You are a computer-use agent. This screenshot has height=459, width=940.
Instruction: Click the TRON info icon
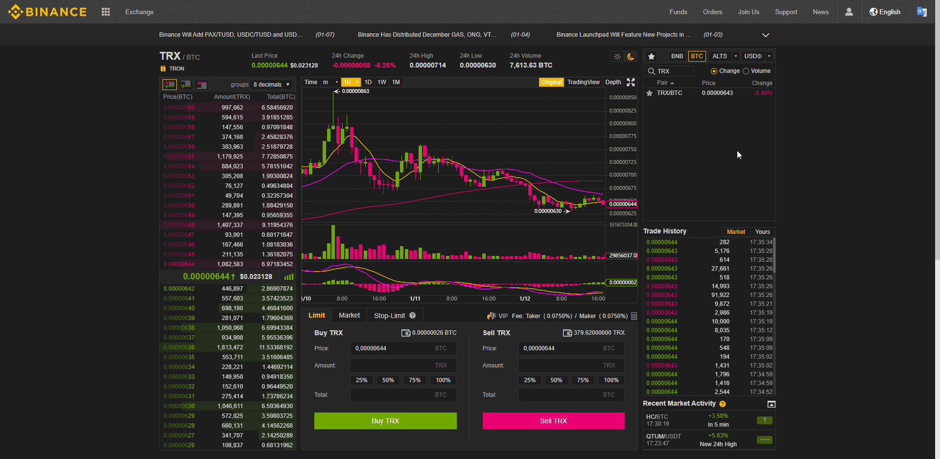coord(163,69)
